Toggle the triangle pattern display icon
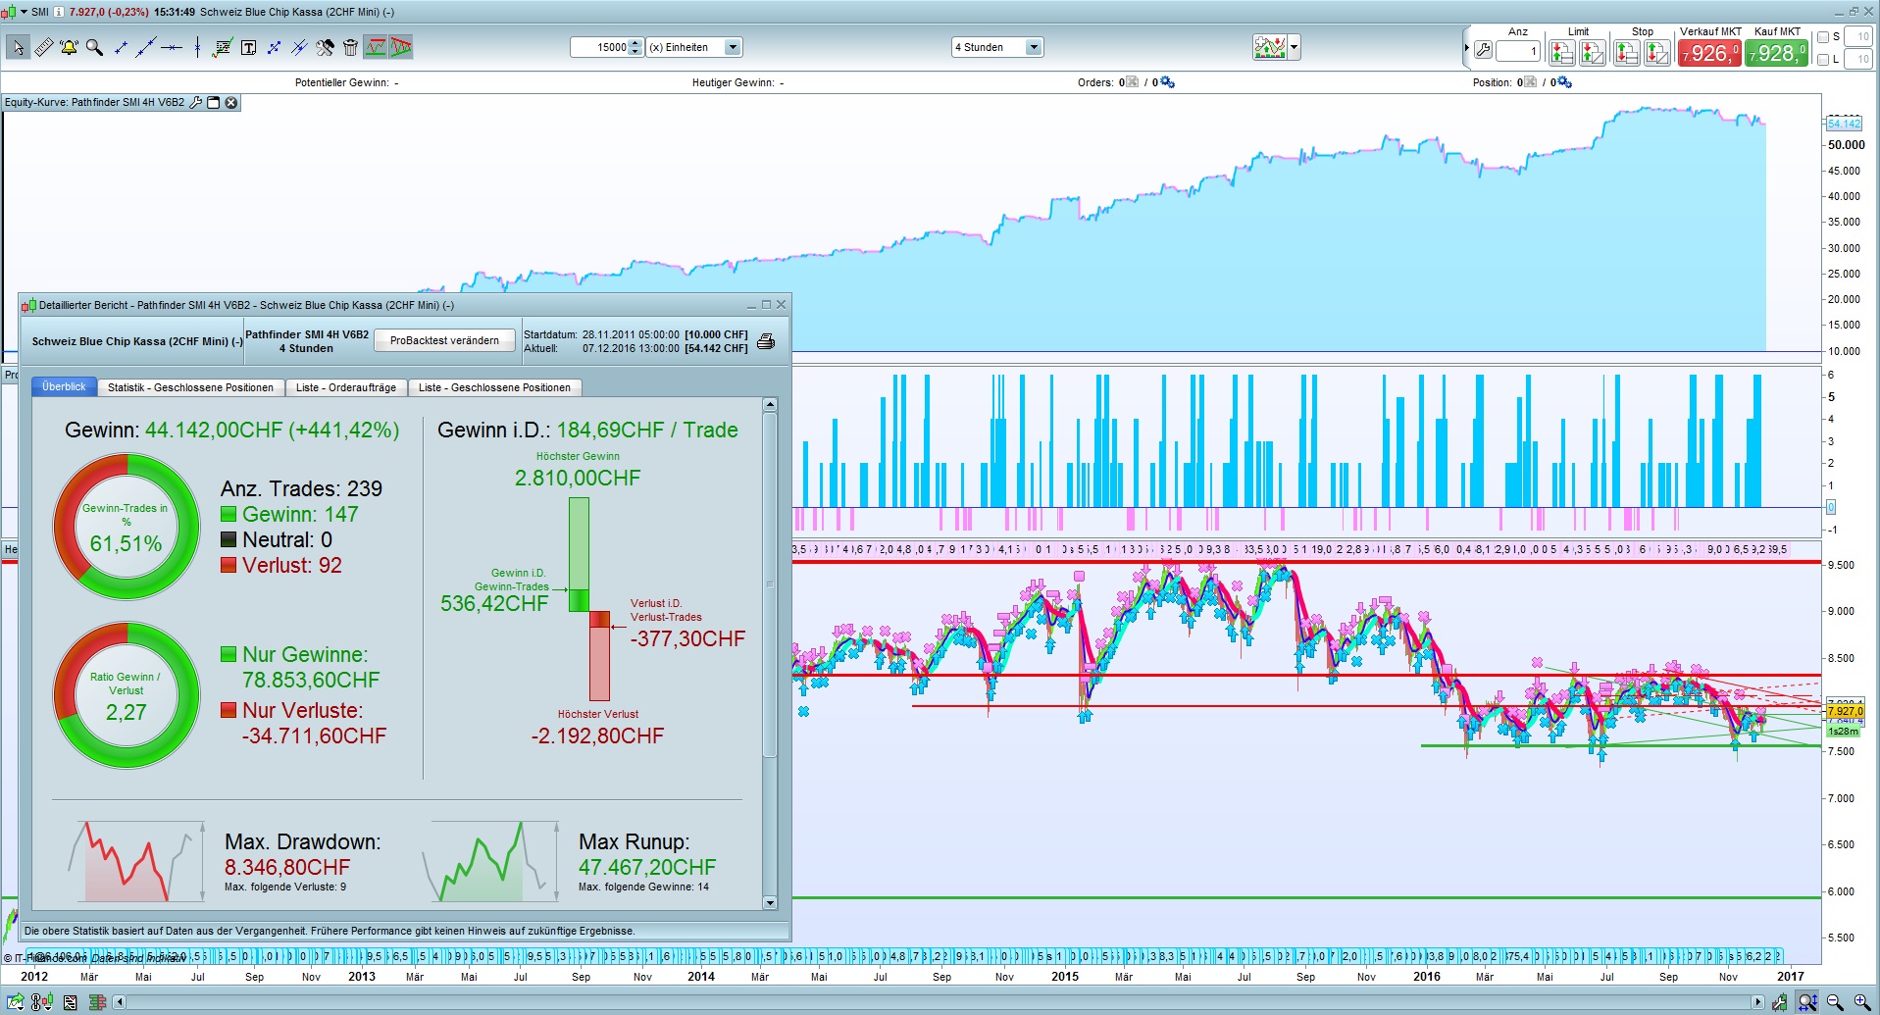 400,47
